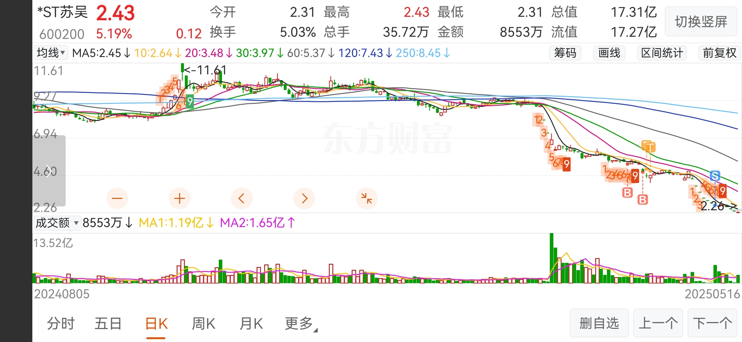The width and height of the screenshot is (742, 342).
Task: Tap the green 9 sequence marker
Action: tap(190, 101)
